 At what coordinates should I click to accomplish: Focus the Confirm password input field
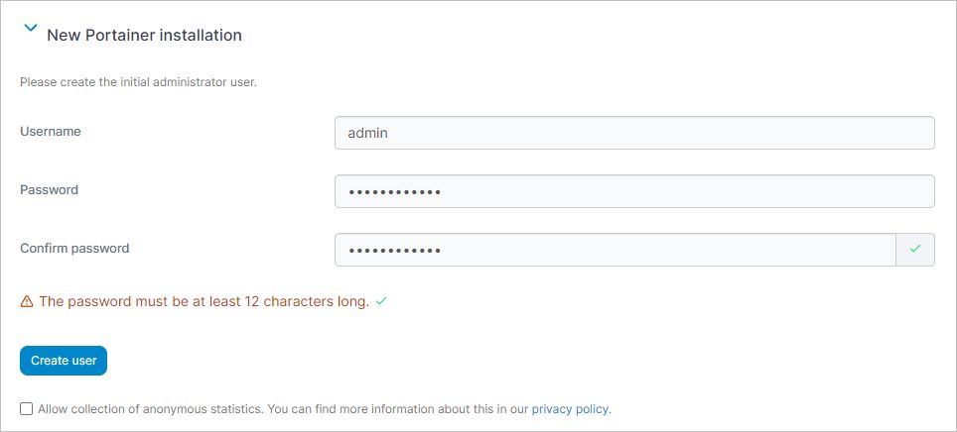click(x=615, y=250)
